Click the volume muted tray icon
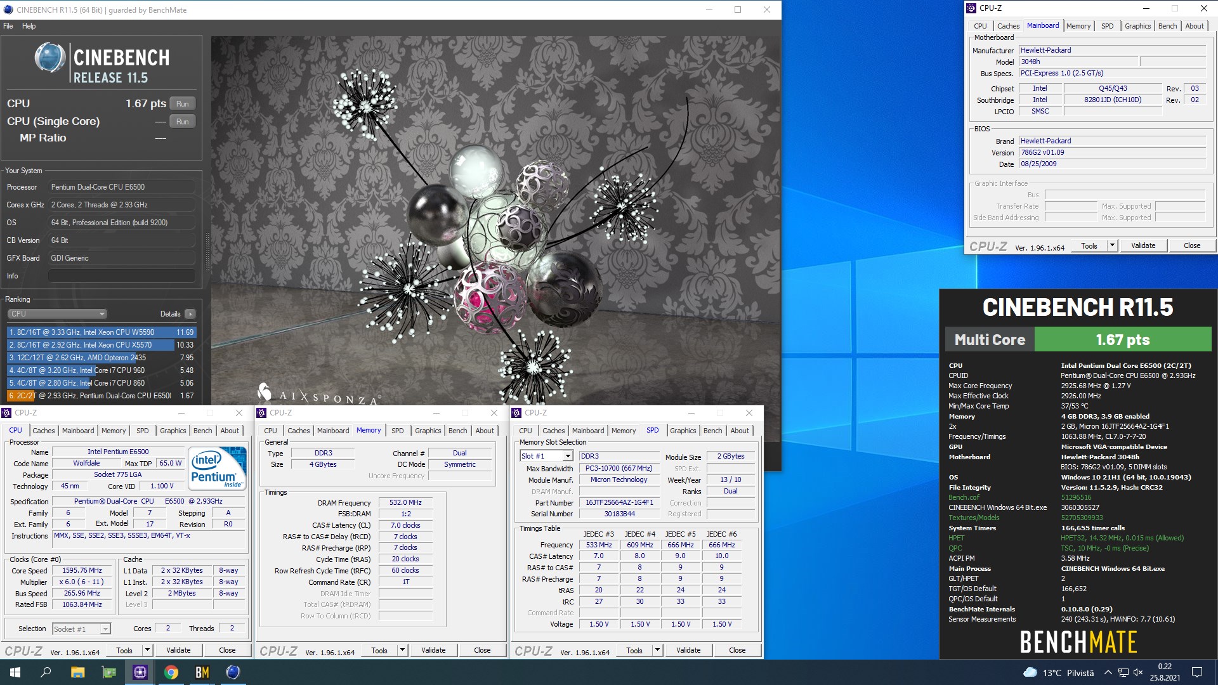The image size is (1218, 685). pyautogui.click(x=1138, y=672)
